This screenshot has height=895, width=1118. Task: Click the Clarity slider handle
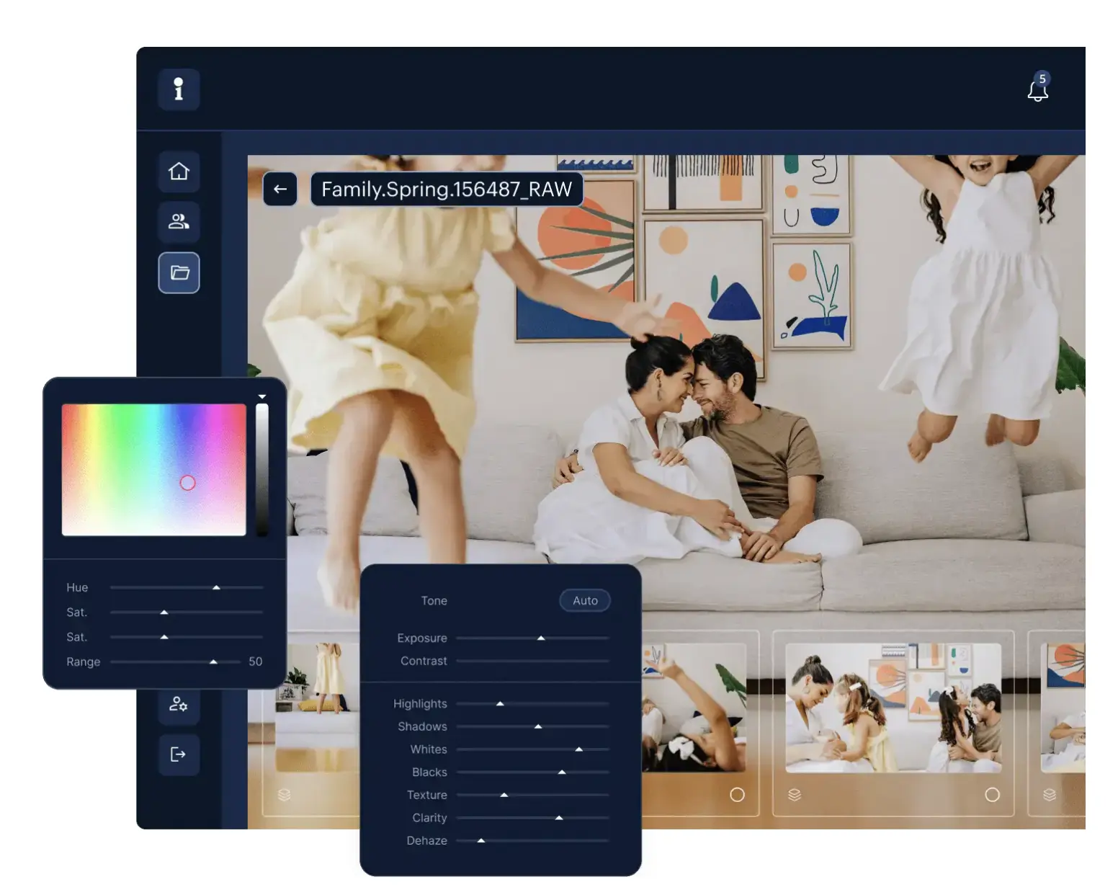pos(559,818)
